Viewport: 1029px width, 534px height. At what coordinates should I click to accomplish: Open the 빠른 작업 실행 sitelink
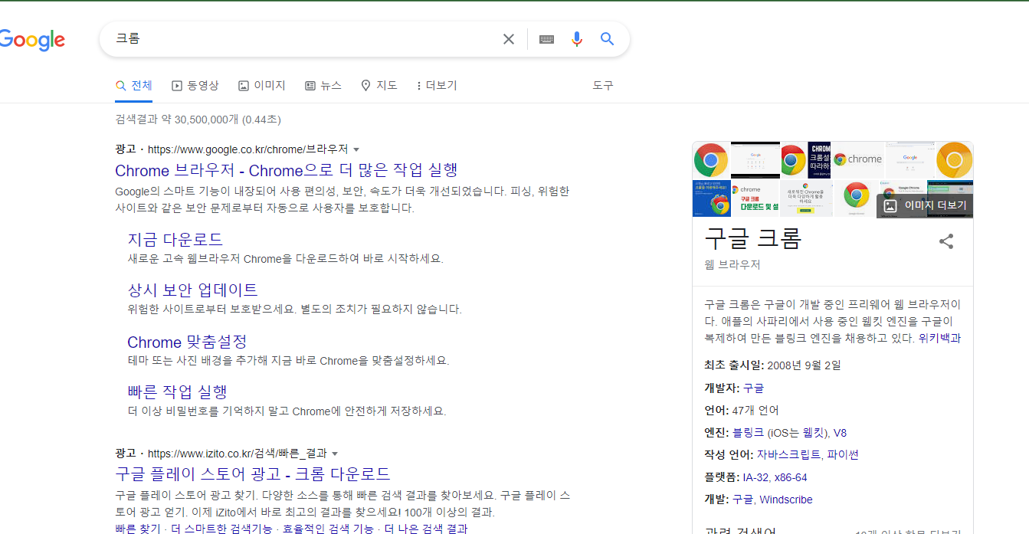click(177, 391)
